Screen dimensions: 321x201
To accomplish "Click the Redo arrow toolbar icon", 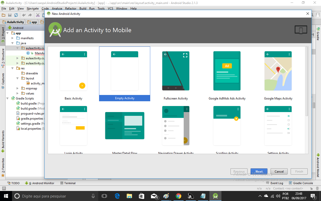I will (30, 15).
